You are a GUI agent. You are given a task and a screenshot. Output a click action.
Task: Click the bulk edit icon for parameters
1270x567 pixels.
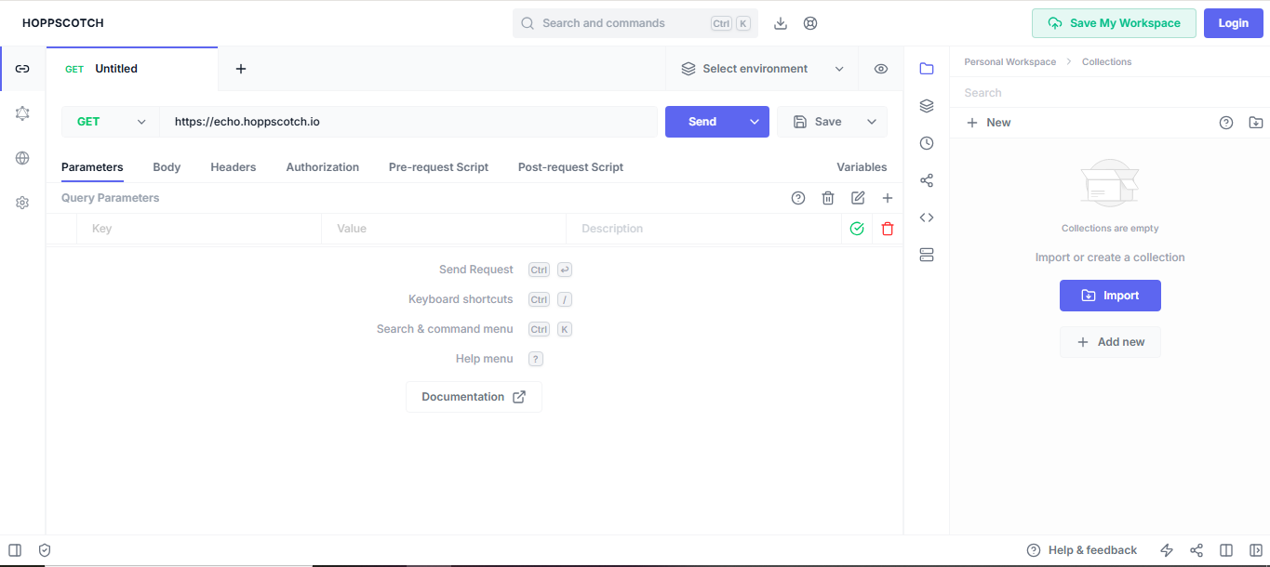(858, 198)
